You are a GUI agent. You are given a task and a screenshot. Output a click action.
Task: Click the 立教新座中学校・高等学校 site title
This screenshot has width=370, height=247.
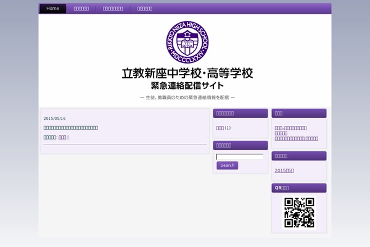[187, 73]
